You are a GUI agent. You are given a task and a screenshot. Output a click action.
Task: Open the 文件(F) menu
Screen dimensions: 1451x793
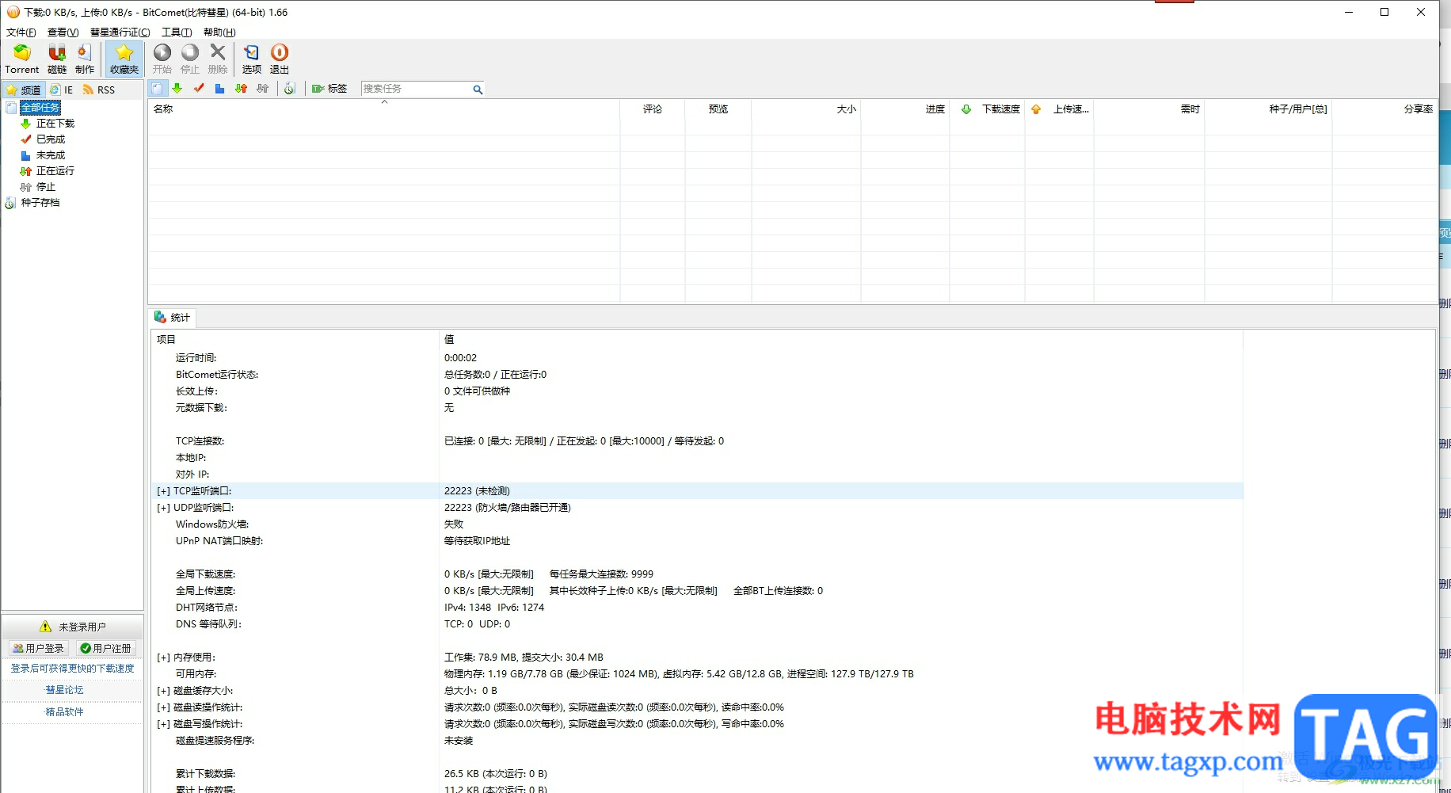(21, 32)
